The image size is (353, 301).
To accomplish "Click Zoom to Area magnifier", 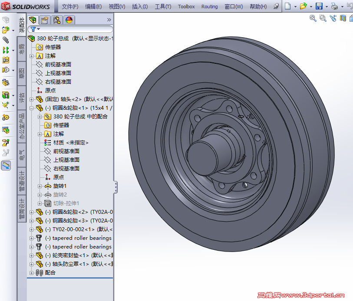I will tap(323, 18).
